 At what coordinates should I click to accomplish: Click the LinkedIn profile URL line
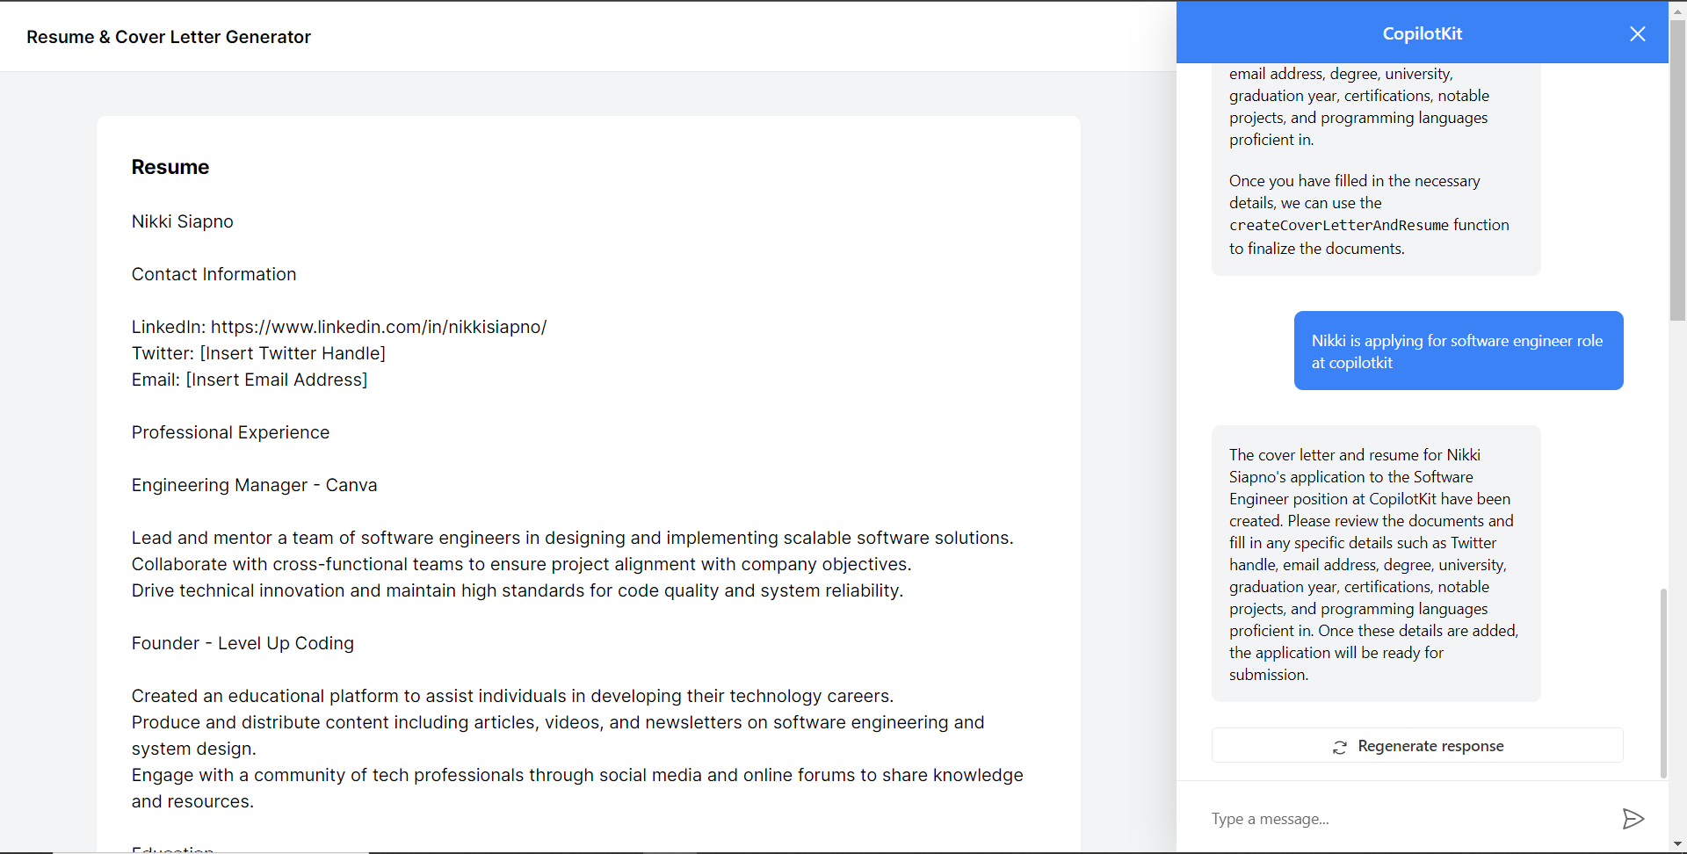click(339, 327)
